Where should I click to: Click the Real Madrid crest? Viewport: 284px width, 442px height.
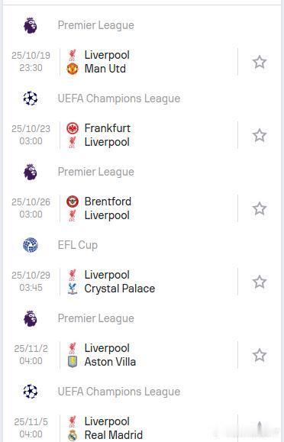(x=73, y=435)
